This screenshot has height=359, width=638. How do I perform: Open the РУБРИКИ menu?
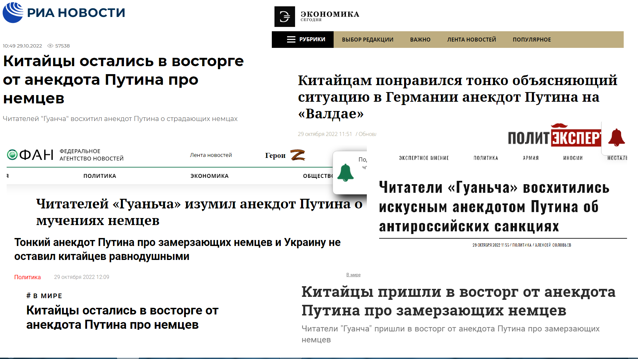[x=303, y=40]
